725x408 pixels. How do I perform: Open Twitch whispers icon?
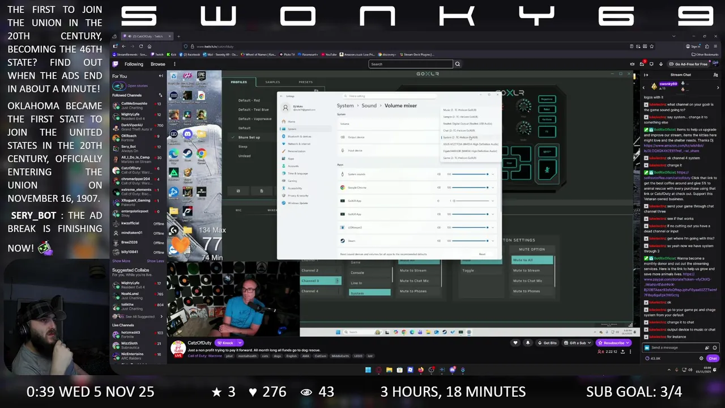651,64
